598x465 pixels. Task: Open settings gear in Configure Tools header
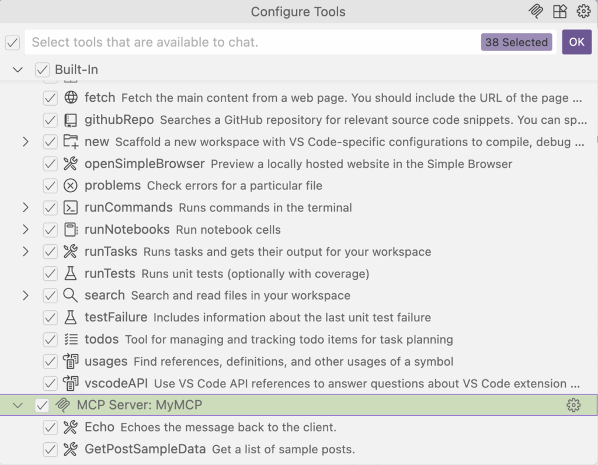pyautogui.click(x=583, y=11)
